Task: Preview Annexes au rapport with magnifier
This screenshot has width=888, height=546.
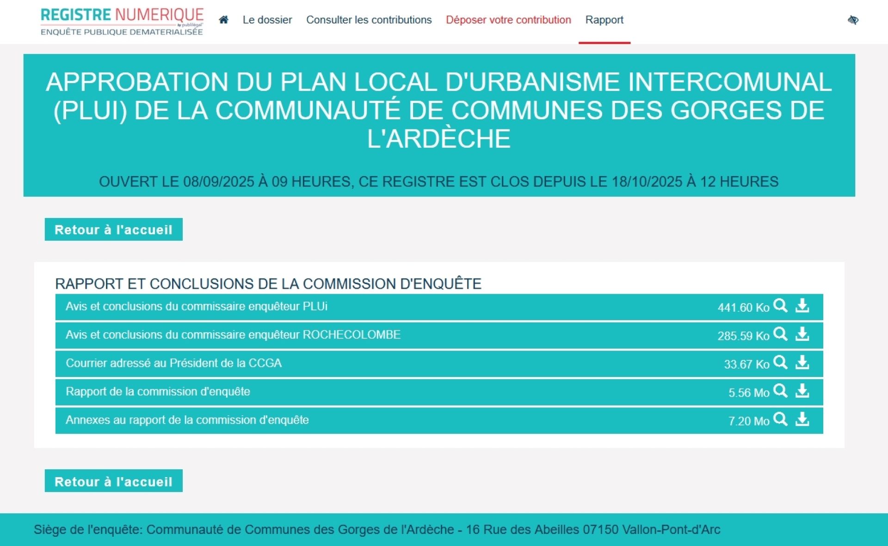Action: (780, 419)
